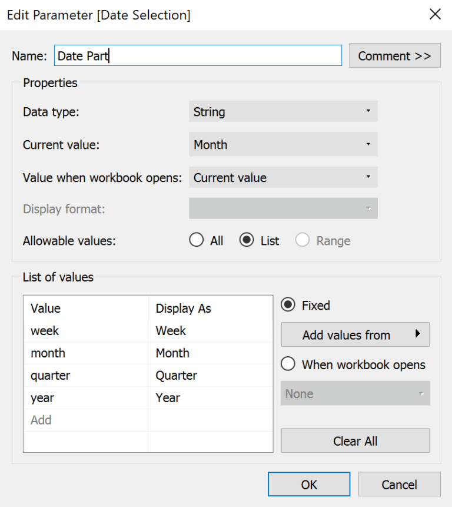
Task: Click the Add values from button
Action: pyautogui.click(x=350, y=334)
